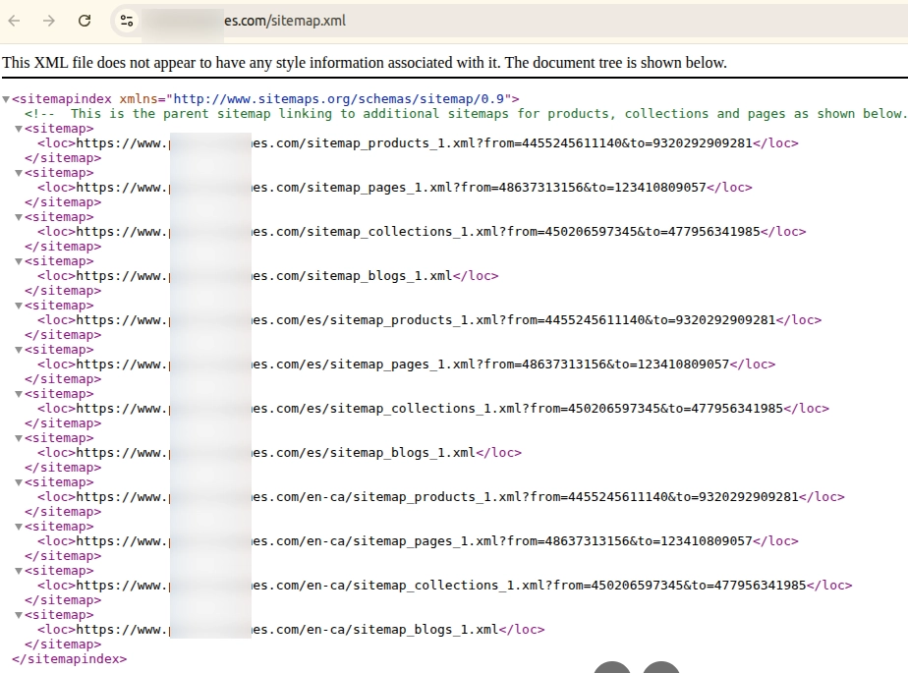Collapse sitemap node for sitemap_collections_1.xml (no locale)
This screenshot has height=673, width=908.
[19, 217]
